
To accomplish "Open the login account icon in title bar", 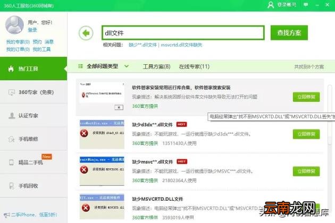I will (271, 5).
